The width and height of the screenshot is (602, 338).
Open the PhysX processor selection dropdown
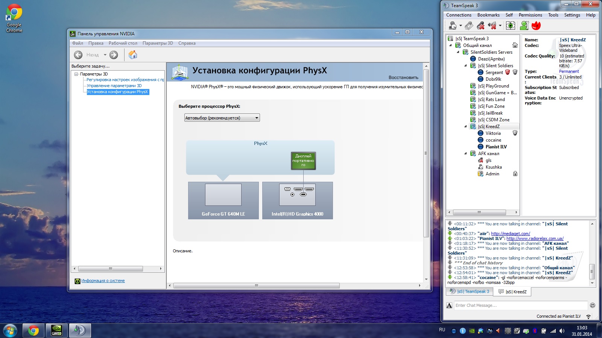222,118
